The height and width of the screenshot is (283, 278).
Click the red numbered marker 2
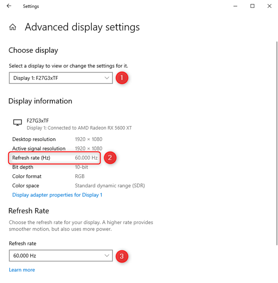(x=110, y=158)
